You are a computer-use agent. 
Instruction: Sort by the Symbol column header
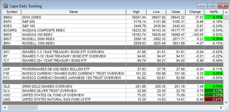pyautogui.click(x=12, y=12)
